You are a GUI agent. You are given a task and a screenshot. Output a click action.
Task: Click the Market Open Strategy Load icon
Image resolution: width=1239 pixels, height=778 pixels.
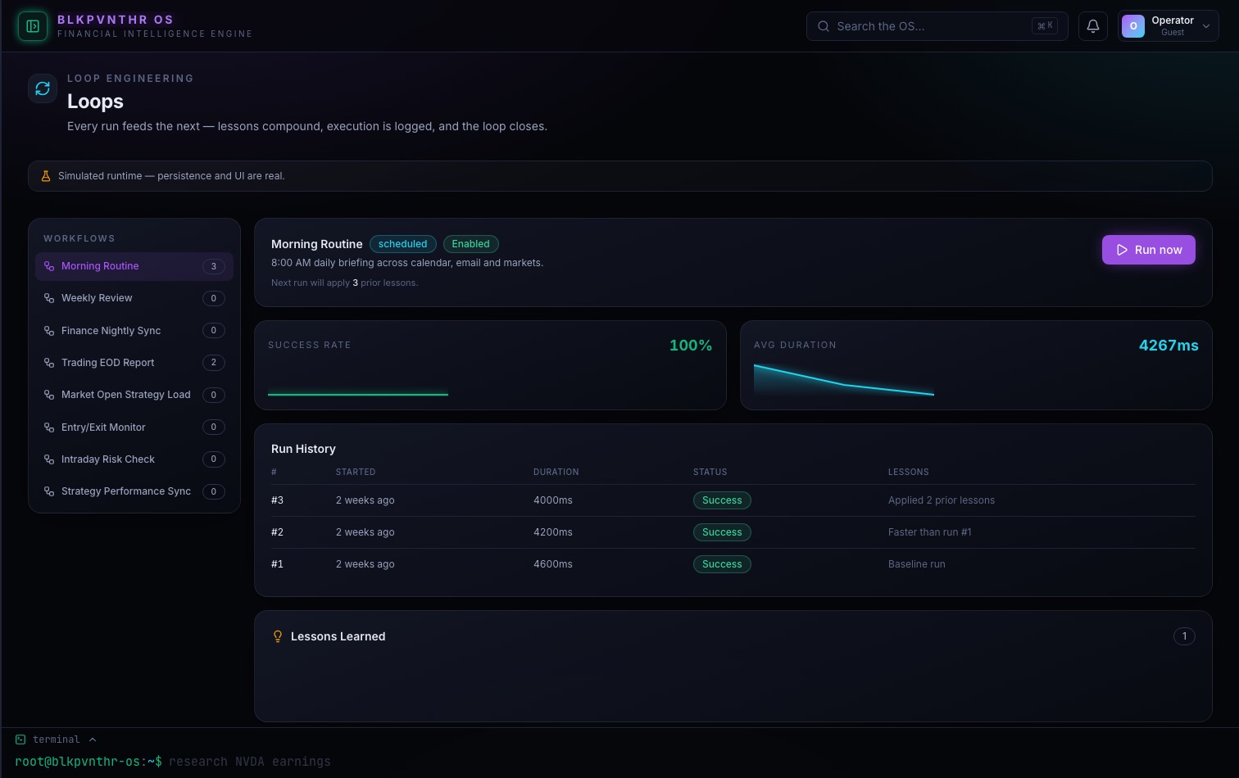(x=49, y=395)
